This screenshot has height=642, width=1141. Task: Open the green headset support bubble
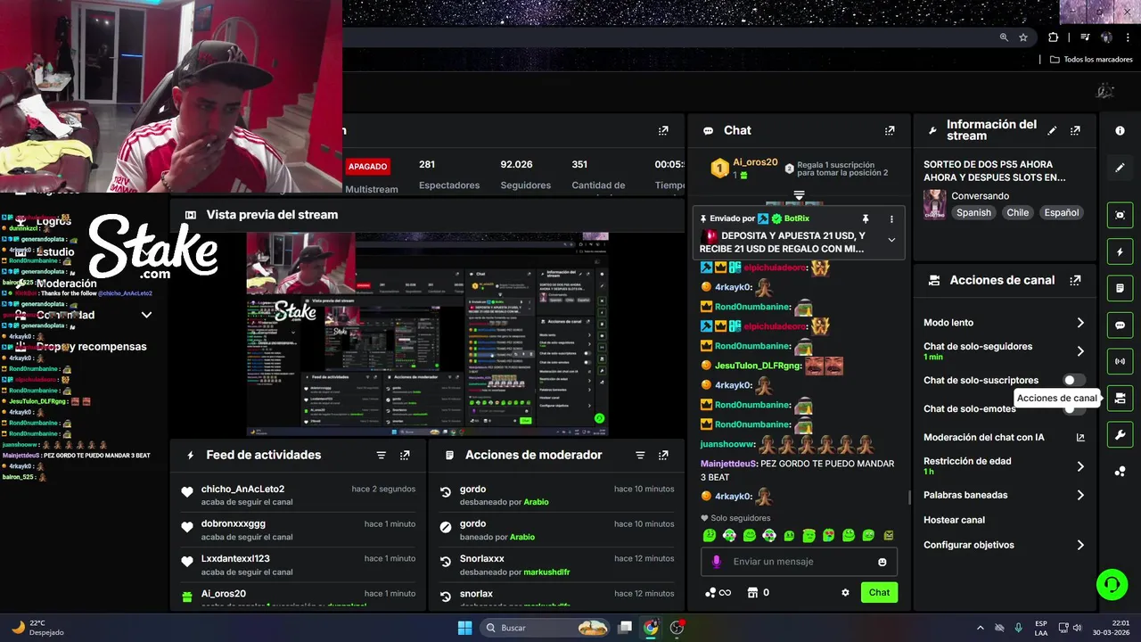click(1112, 585)
